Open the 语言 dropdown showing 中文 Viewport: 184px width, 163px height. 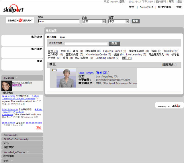click(119, 22)
